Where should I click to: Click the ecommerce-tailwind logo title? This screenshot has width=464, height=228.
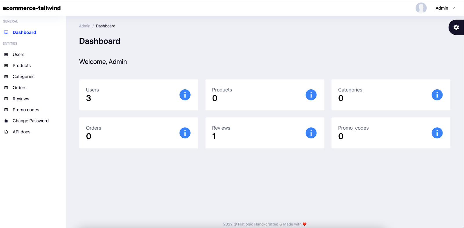pyautogui.click(x=32, y=8)
